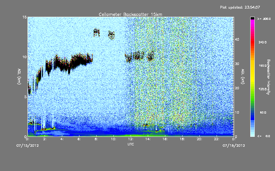The image size is (275, 171).
Task: Pick the black cap of the color bar
Action: point(252,18)
